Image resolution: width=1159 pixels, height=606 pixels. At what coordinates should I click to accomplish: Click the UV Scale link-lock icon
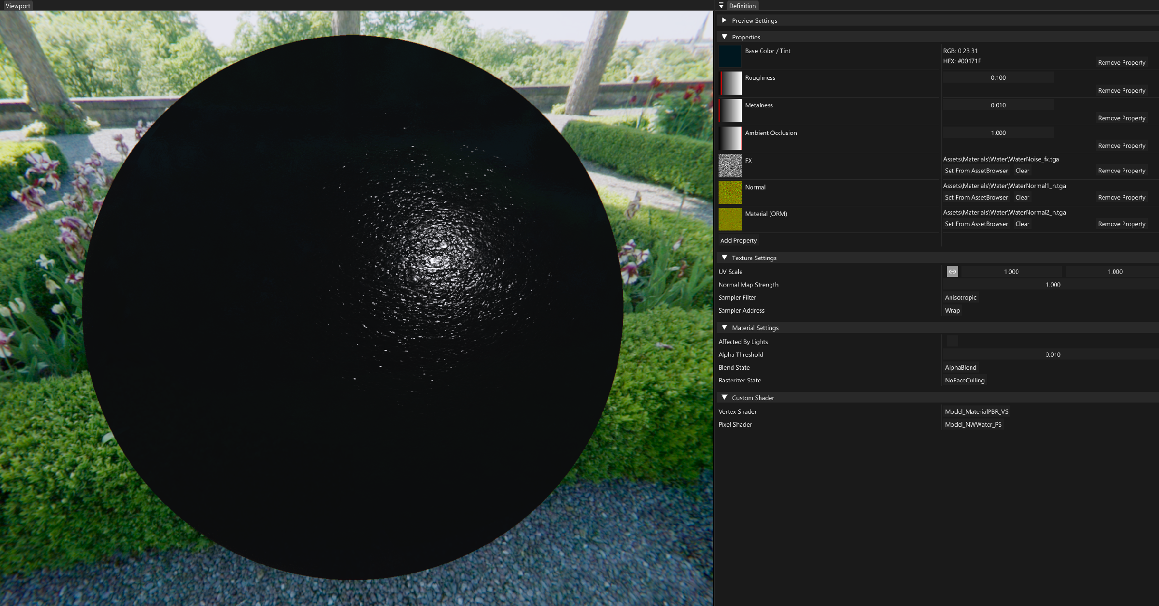952,272
